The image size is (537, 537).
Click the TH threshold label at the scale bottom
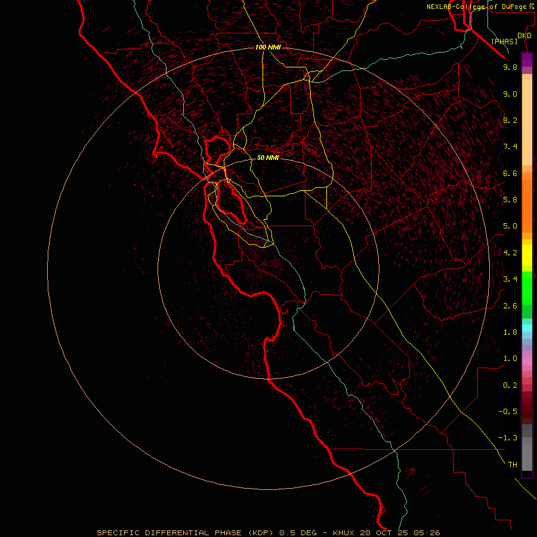[x=513, y=465]
